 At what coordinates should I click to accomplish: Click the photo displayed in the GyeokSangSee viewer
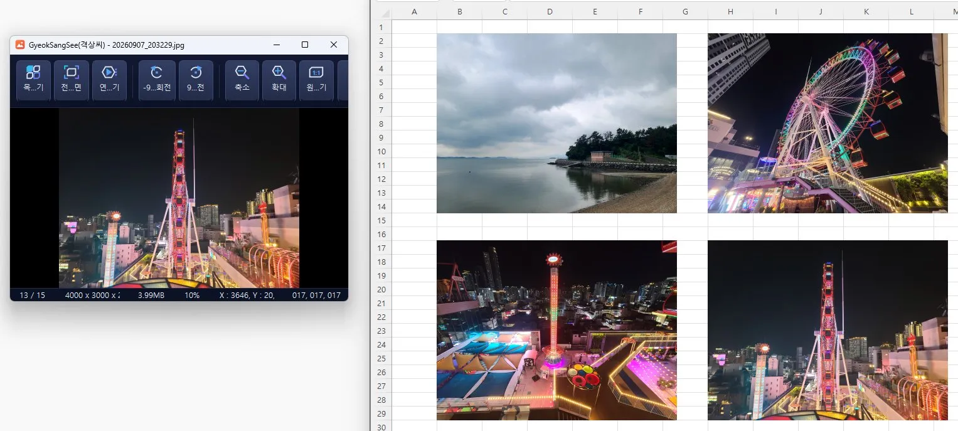[x=179, y=198]
